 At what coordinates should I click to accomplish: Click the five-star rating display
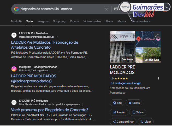click(121, 78)
